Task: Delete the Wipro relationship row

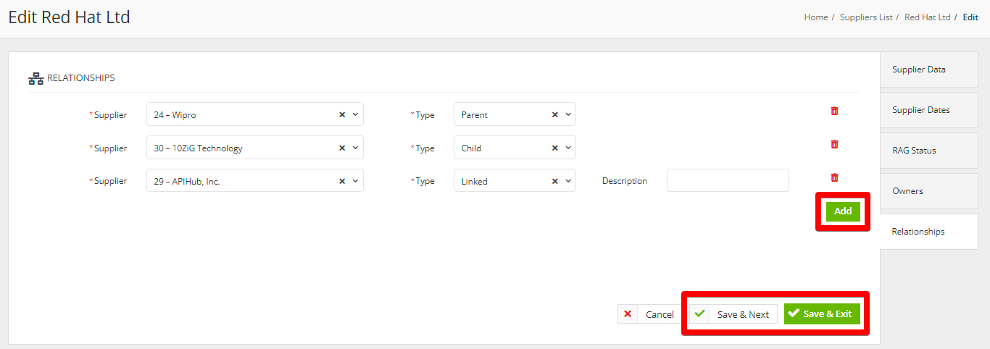Action: (x=834, y=111)
